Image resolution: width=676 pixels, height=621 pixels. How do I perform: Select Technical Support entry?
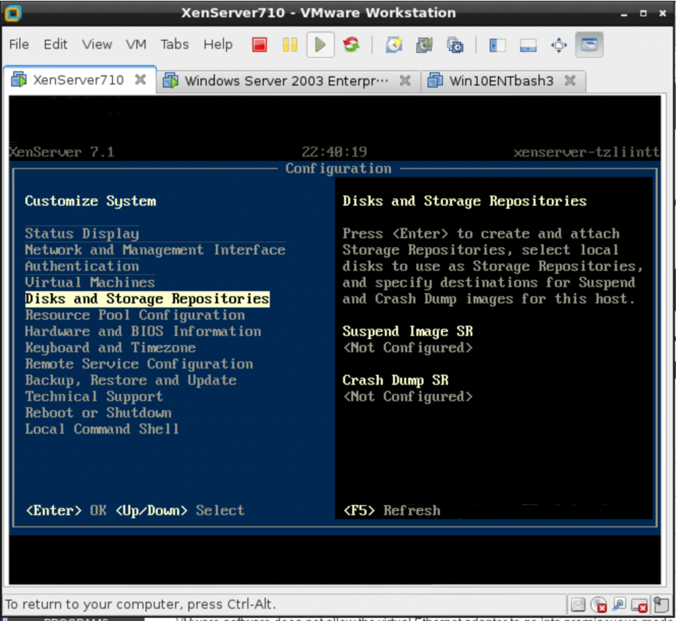(x=94, y=397)
